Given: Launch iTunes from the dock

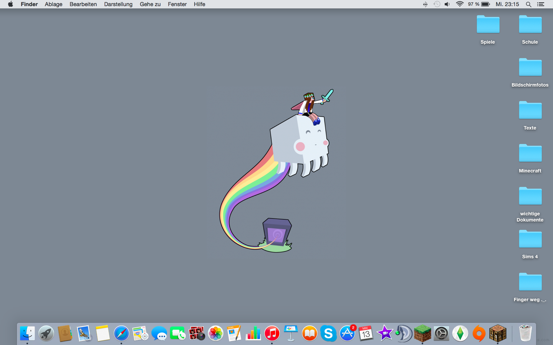Looking at the screenshot, I should 272,333.
